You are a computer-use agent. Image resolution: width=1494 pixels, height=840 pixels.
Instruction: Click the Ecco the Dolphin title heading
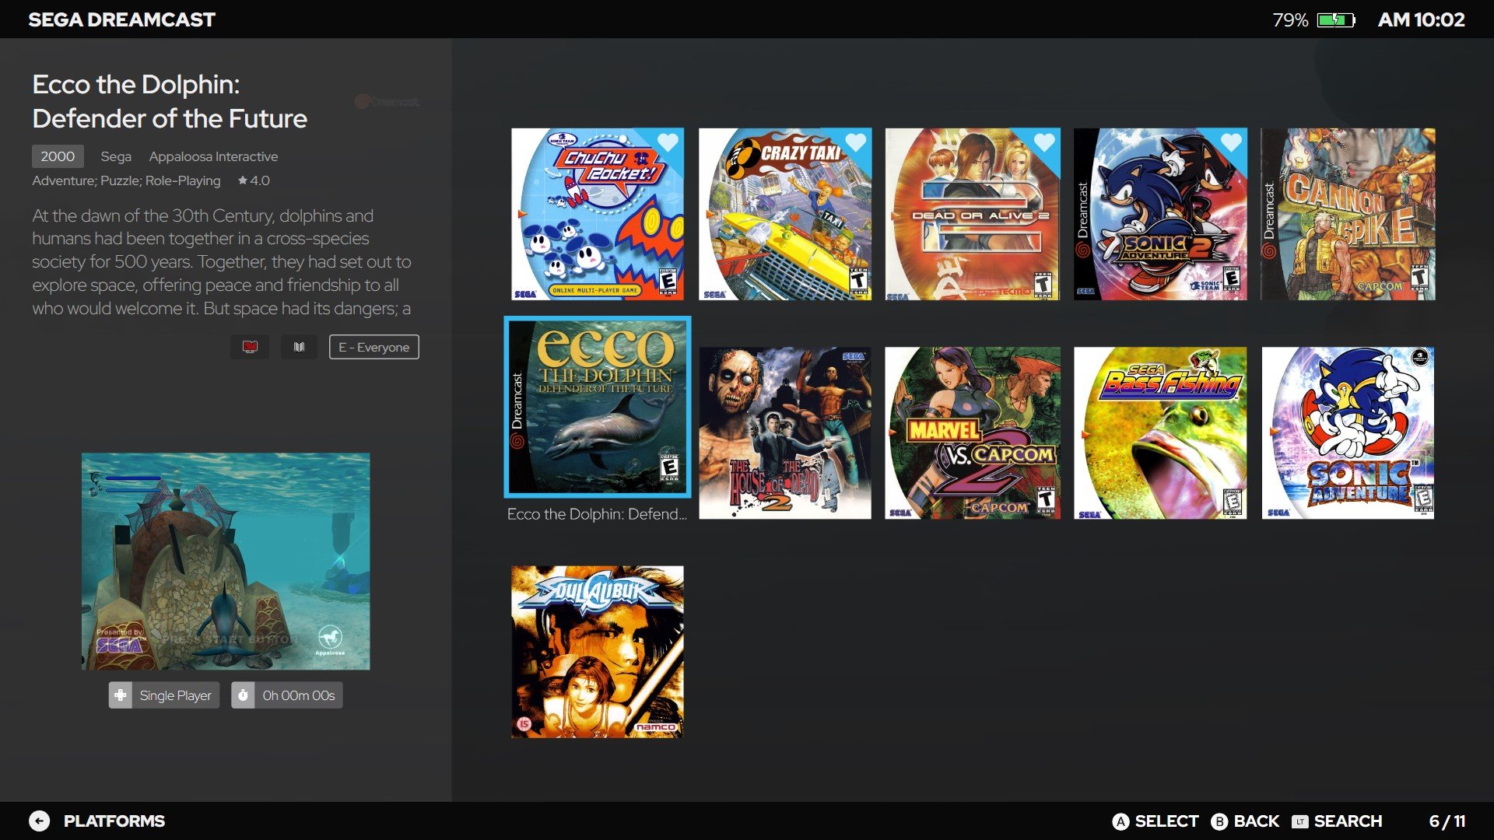click(170, 101)
